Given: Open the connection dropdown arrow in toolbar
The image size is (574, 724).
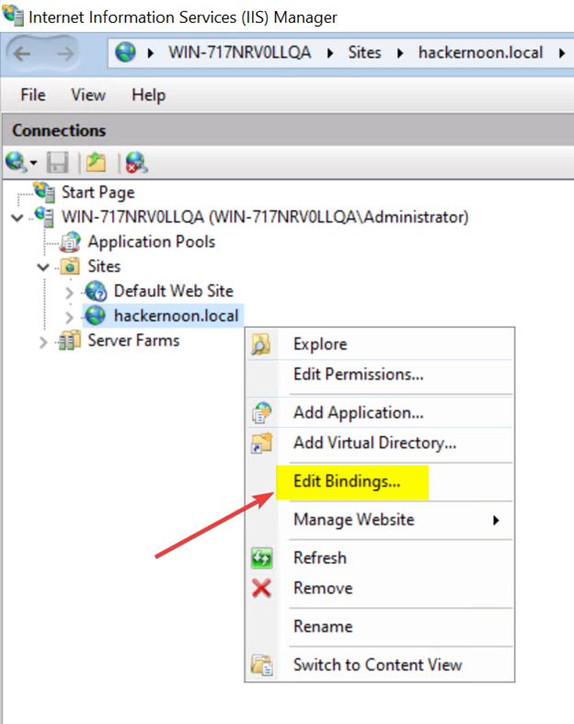Looking at the screenshot, I should click(33, 163).
